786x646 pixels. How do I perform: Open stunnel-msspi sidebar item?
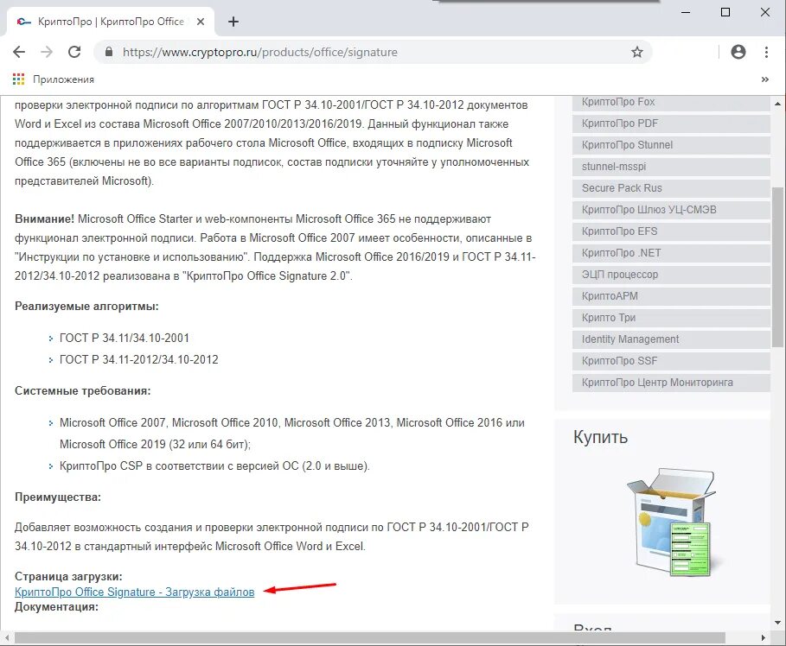tap(671, 167)
